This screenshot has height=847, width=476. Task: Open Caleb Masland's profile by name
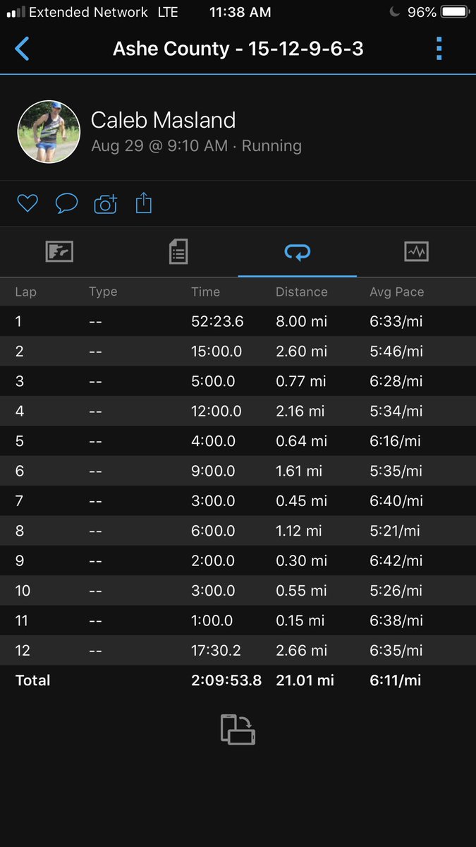(x=163, y=120)
